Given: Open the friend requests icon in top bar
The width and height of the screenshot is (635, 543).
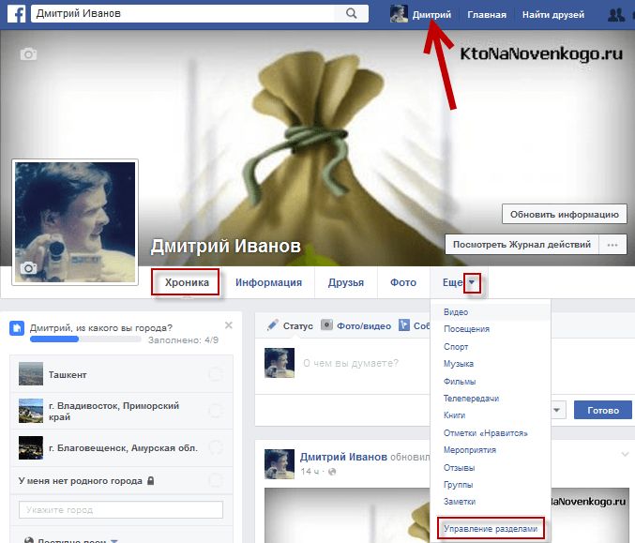Looking at the screenshot, I should 616,15.
